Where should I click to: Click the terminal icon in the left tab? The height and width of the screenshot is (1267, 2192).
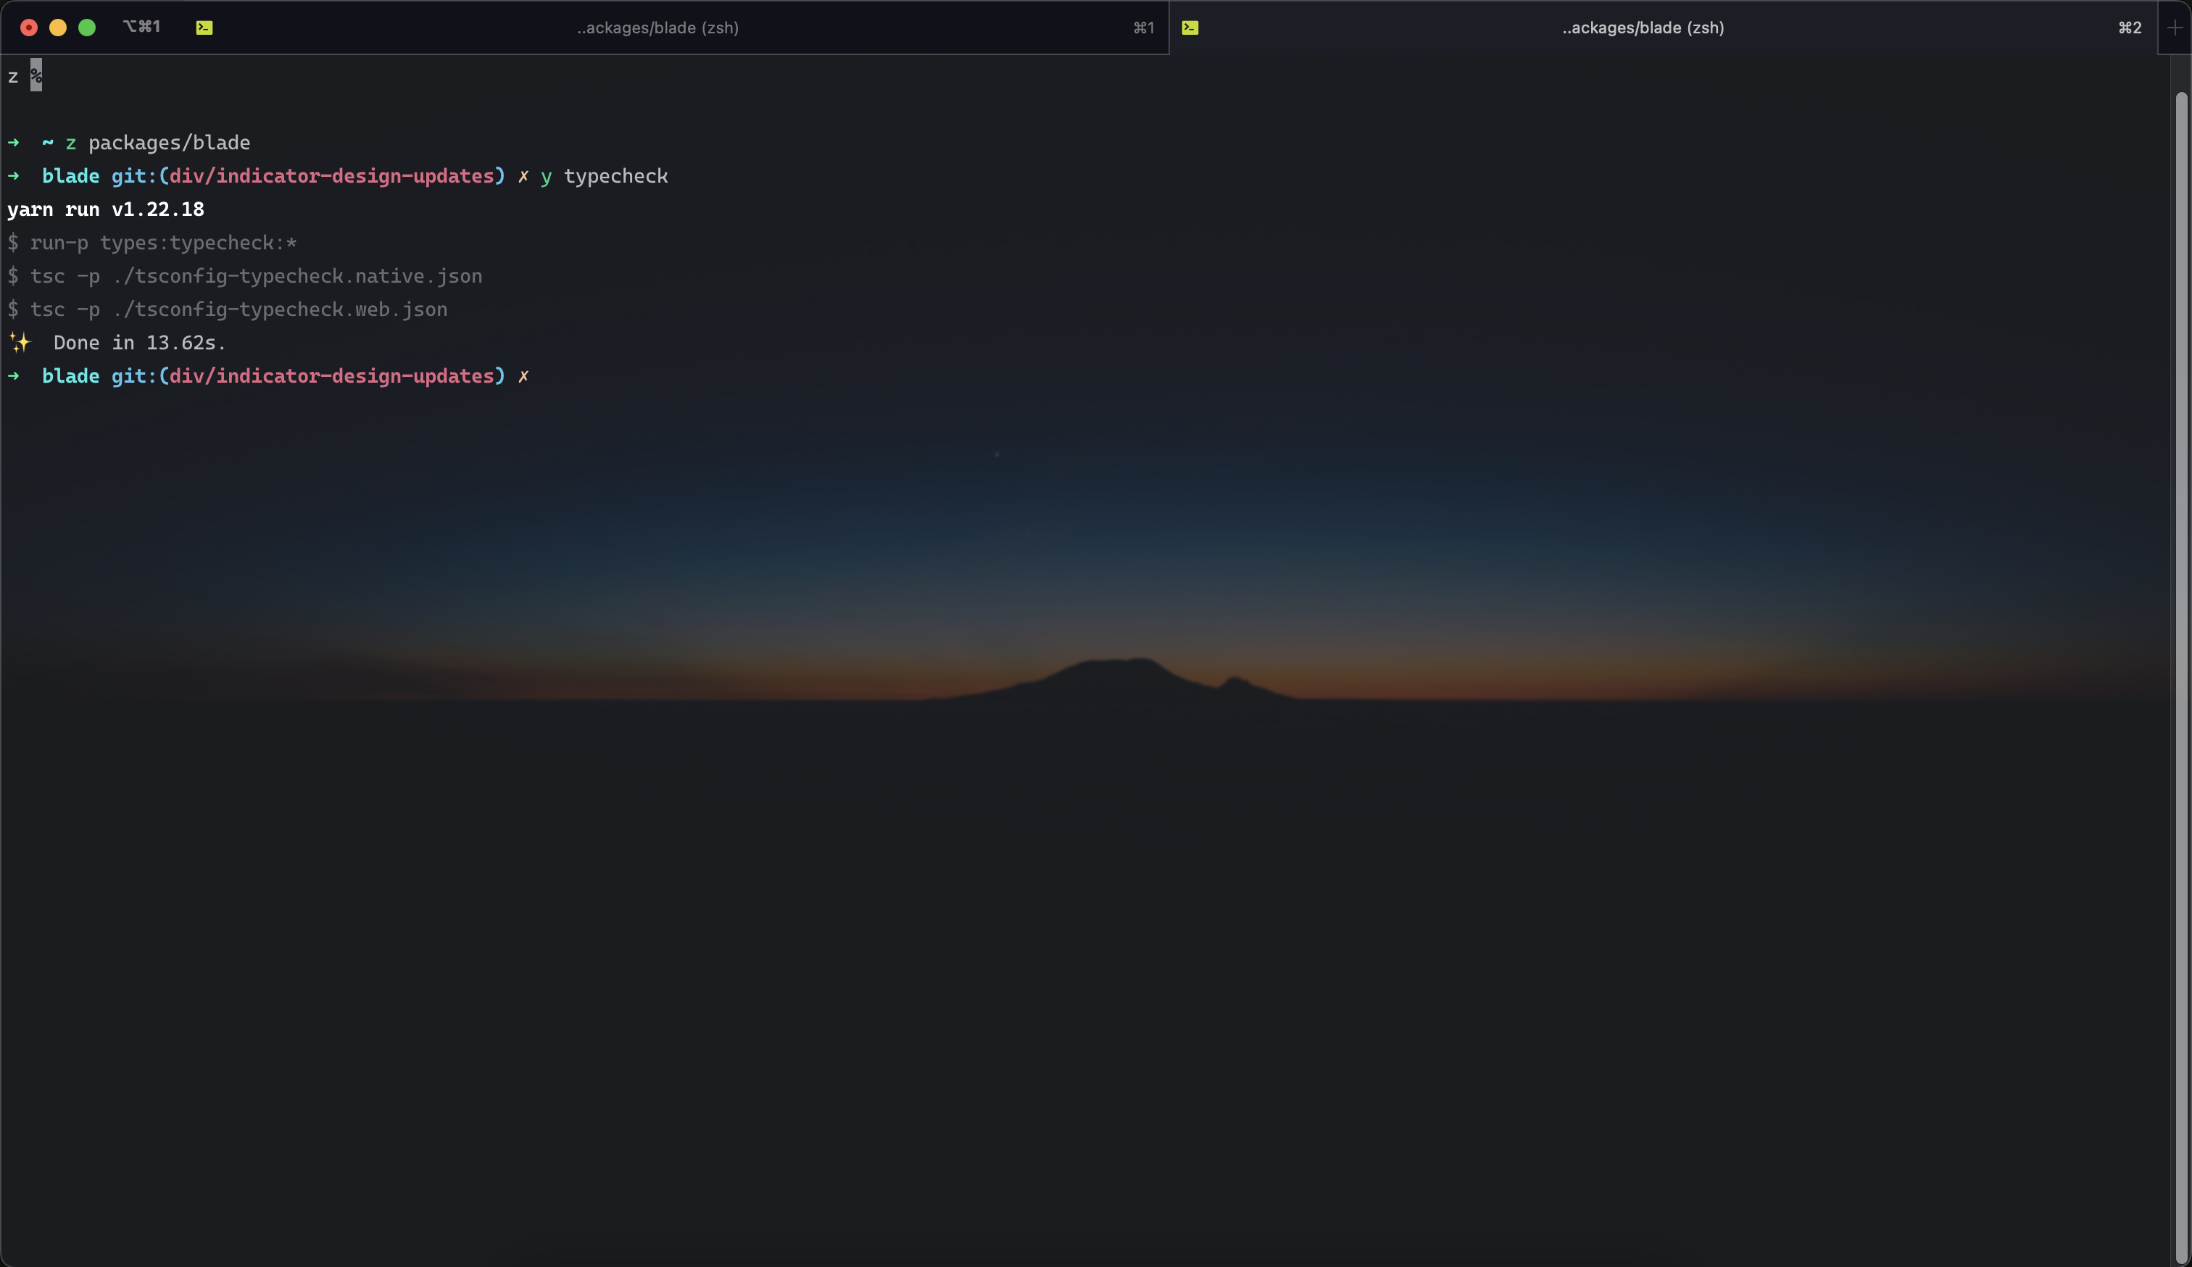[204, 27]
